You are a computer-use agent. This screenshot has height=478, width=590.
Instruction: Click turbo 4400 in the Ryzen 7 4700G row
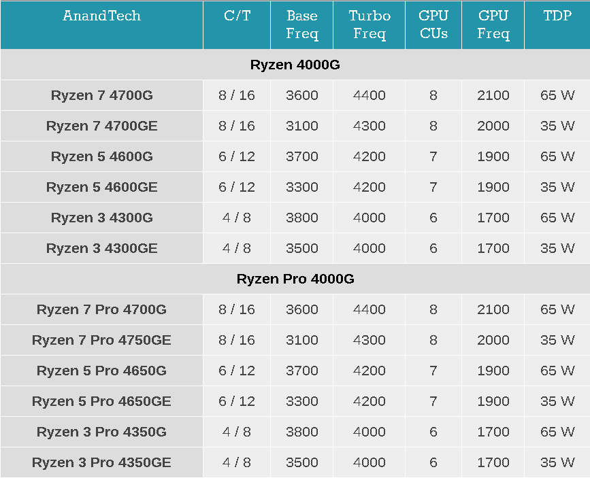(369, 95)
